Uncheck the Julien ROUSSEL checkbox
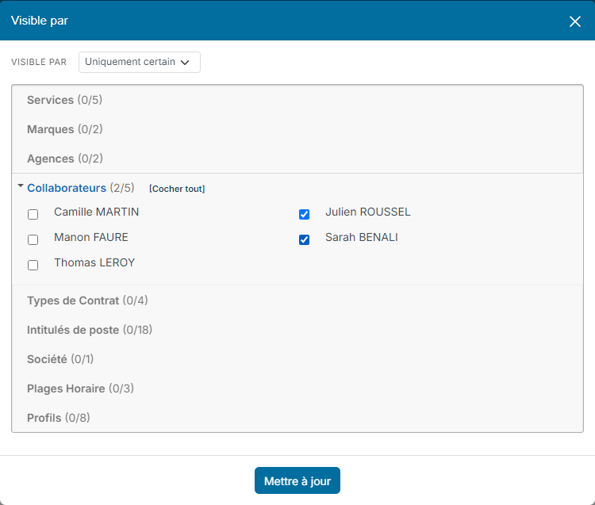595x505 pixels. 304,214
